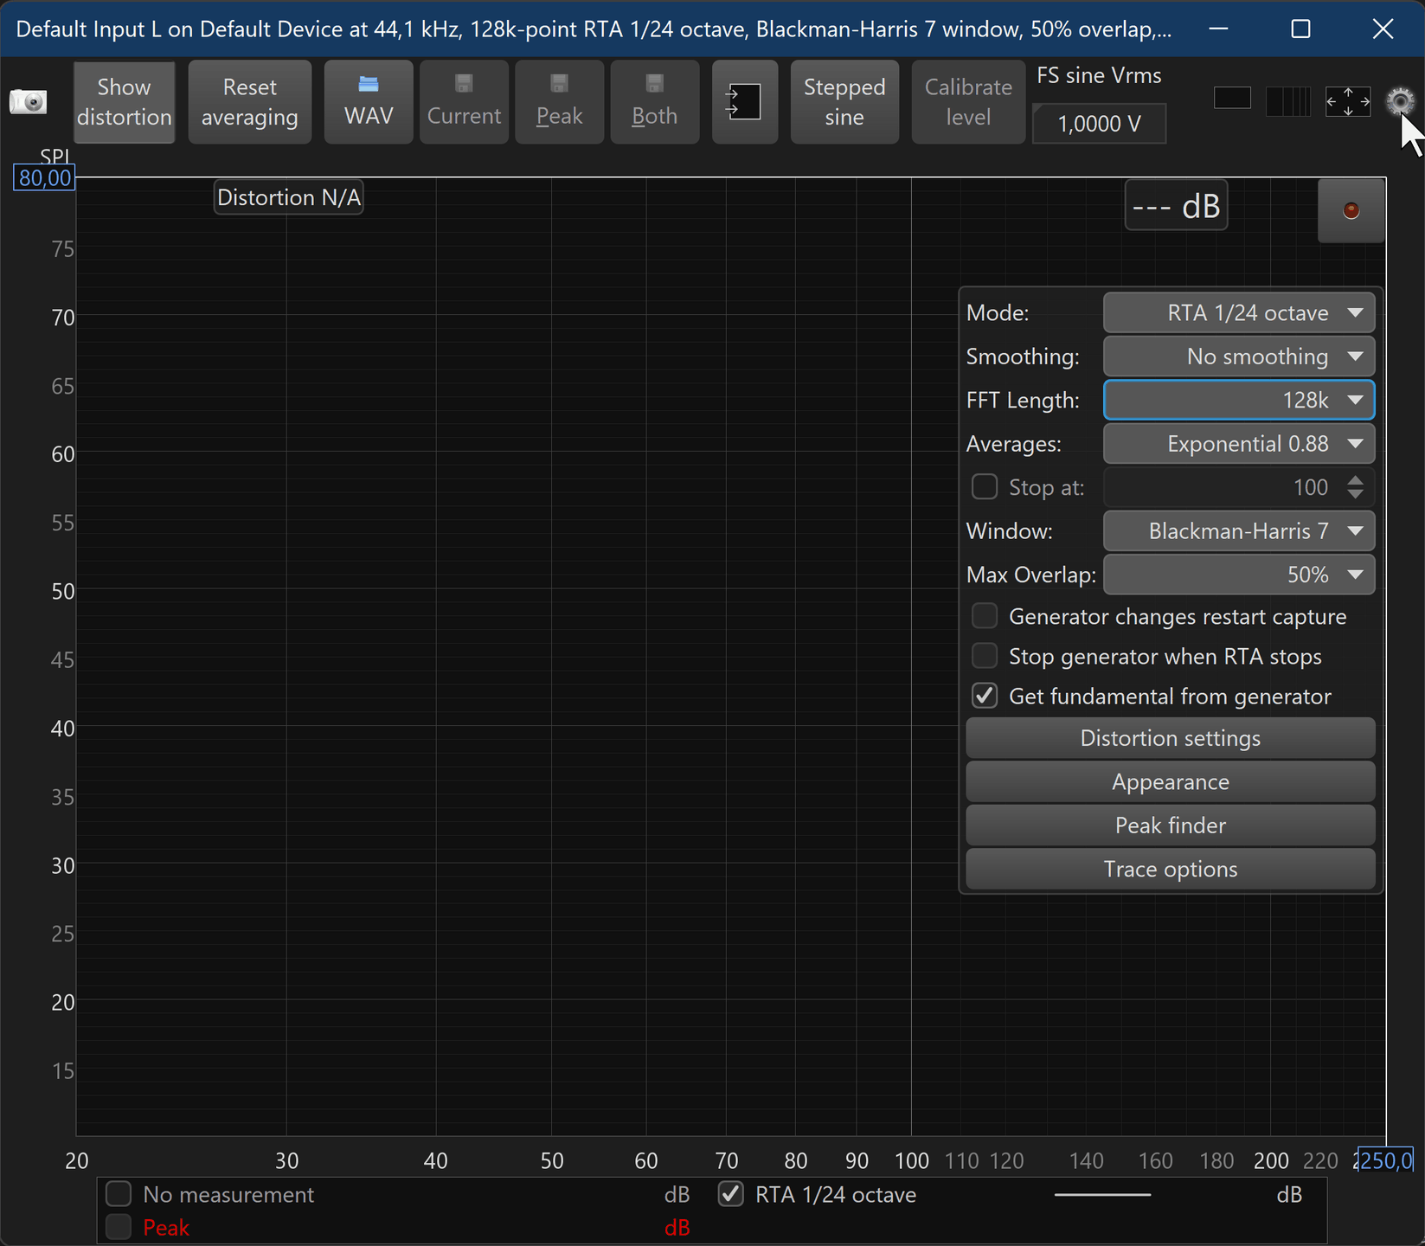
Task: Open the Trace options panel
Action: (1170, 869)
